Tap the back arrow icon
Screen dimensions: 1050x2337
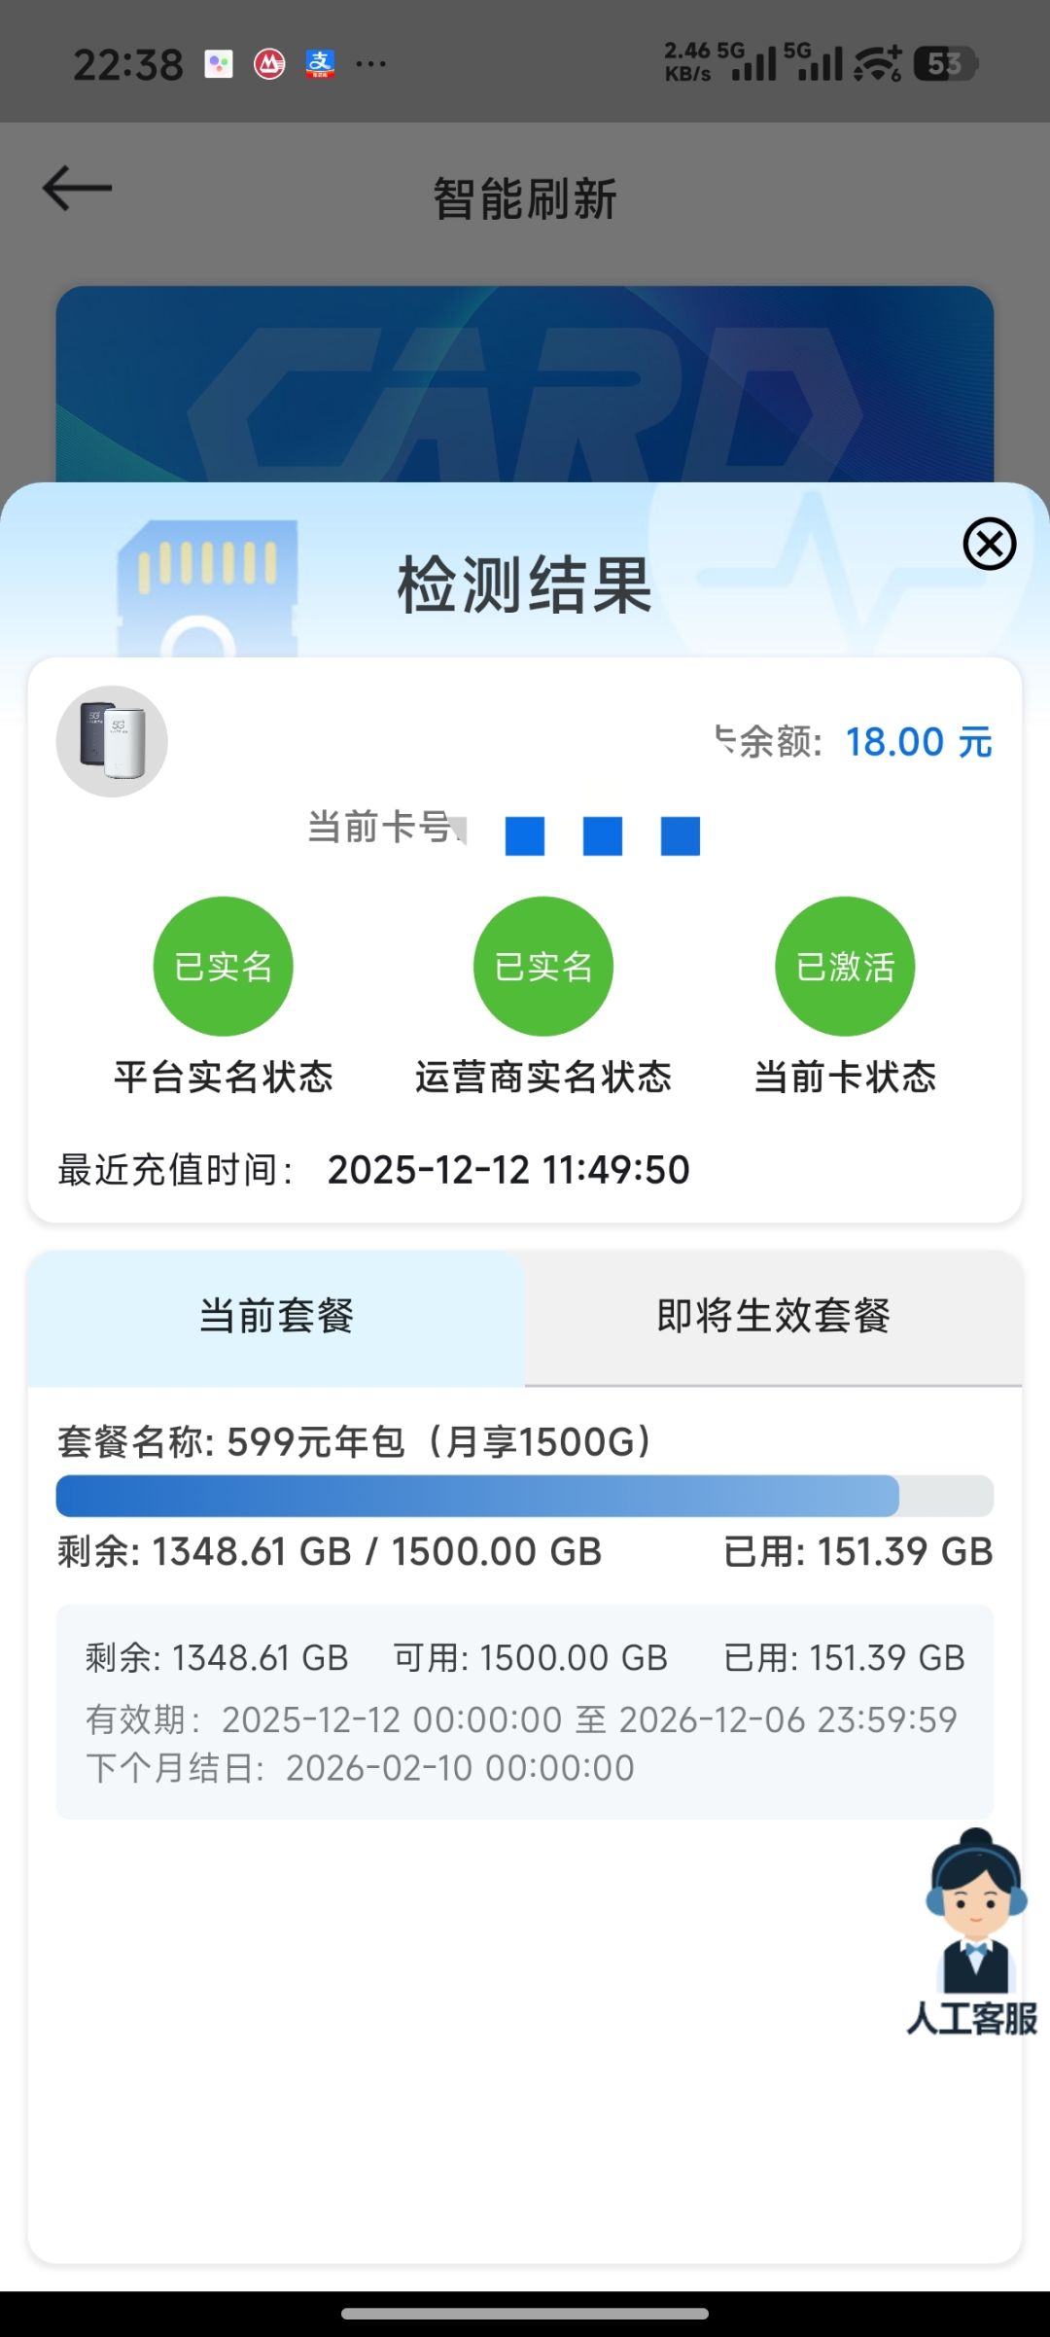(77, 188)
